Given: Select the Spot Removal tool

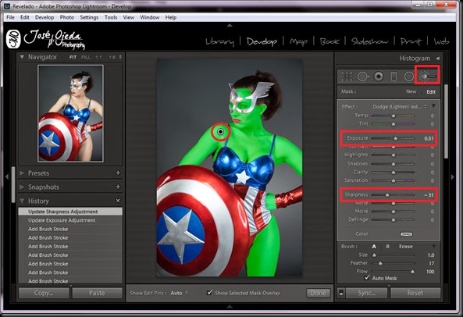Looking at the screenshot, I should (x=363, y=77).
